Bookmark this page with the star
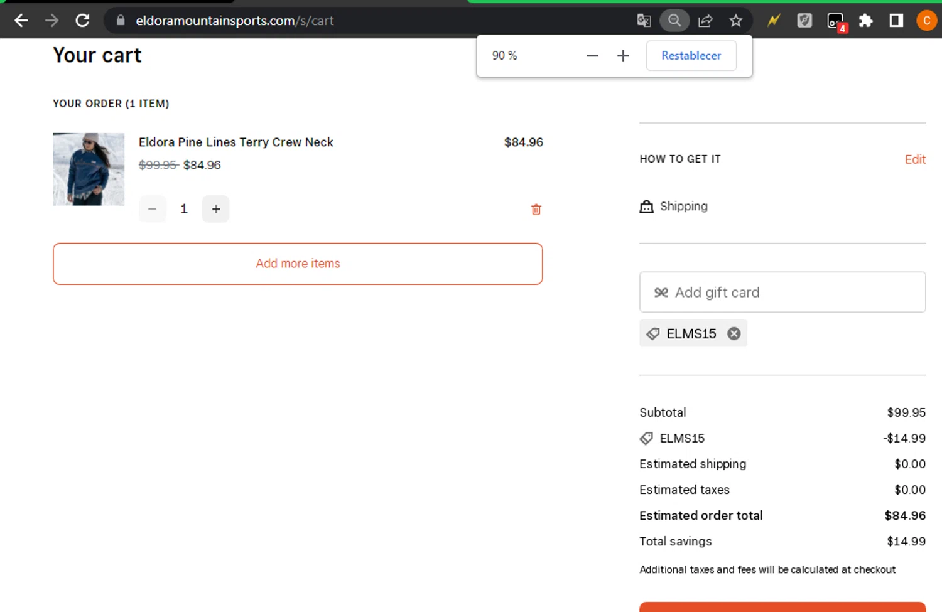942x612 pixels. [x=736, y=21]
